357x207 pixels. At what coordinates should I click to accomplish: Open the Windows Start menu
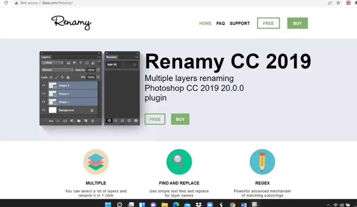(x=108, y=205)
